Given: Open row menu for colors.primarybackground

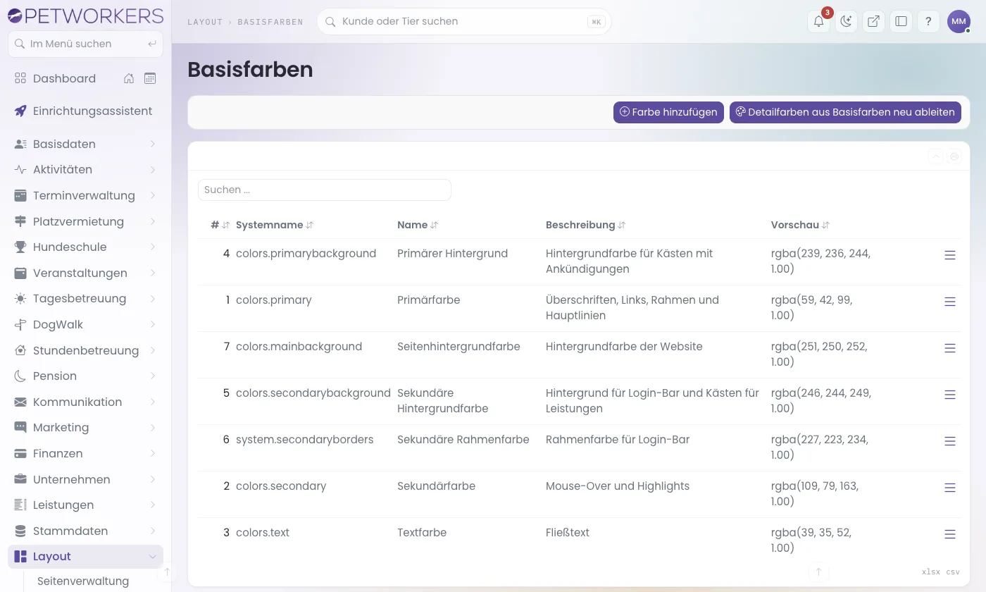Looking at the screenshot, I should 950,255.
